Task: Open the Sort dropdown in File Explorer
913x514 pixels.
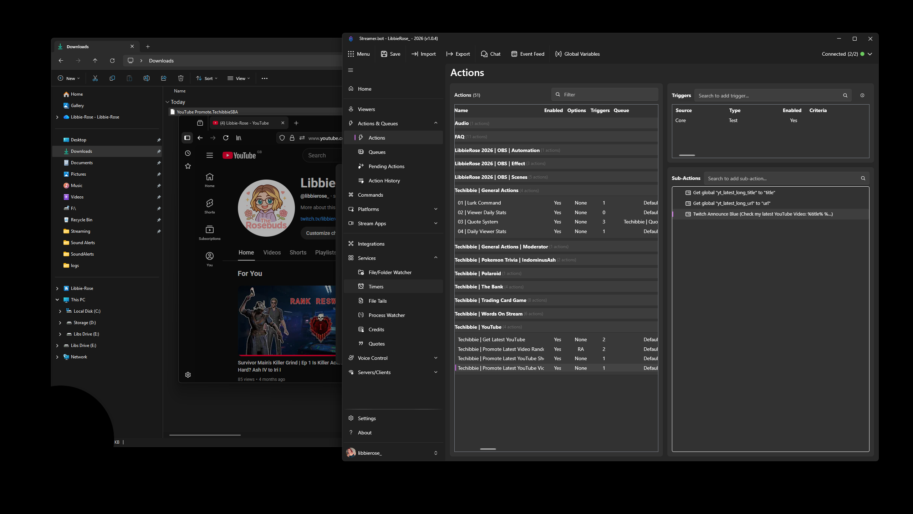Action: 207,78
